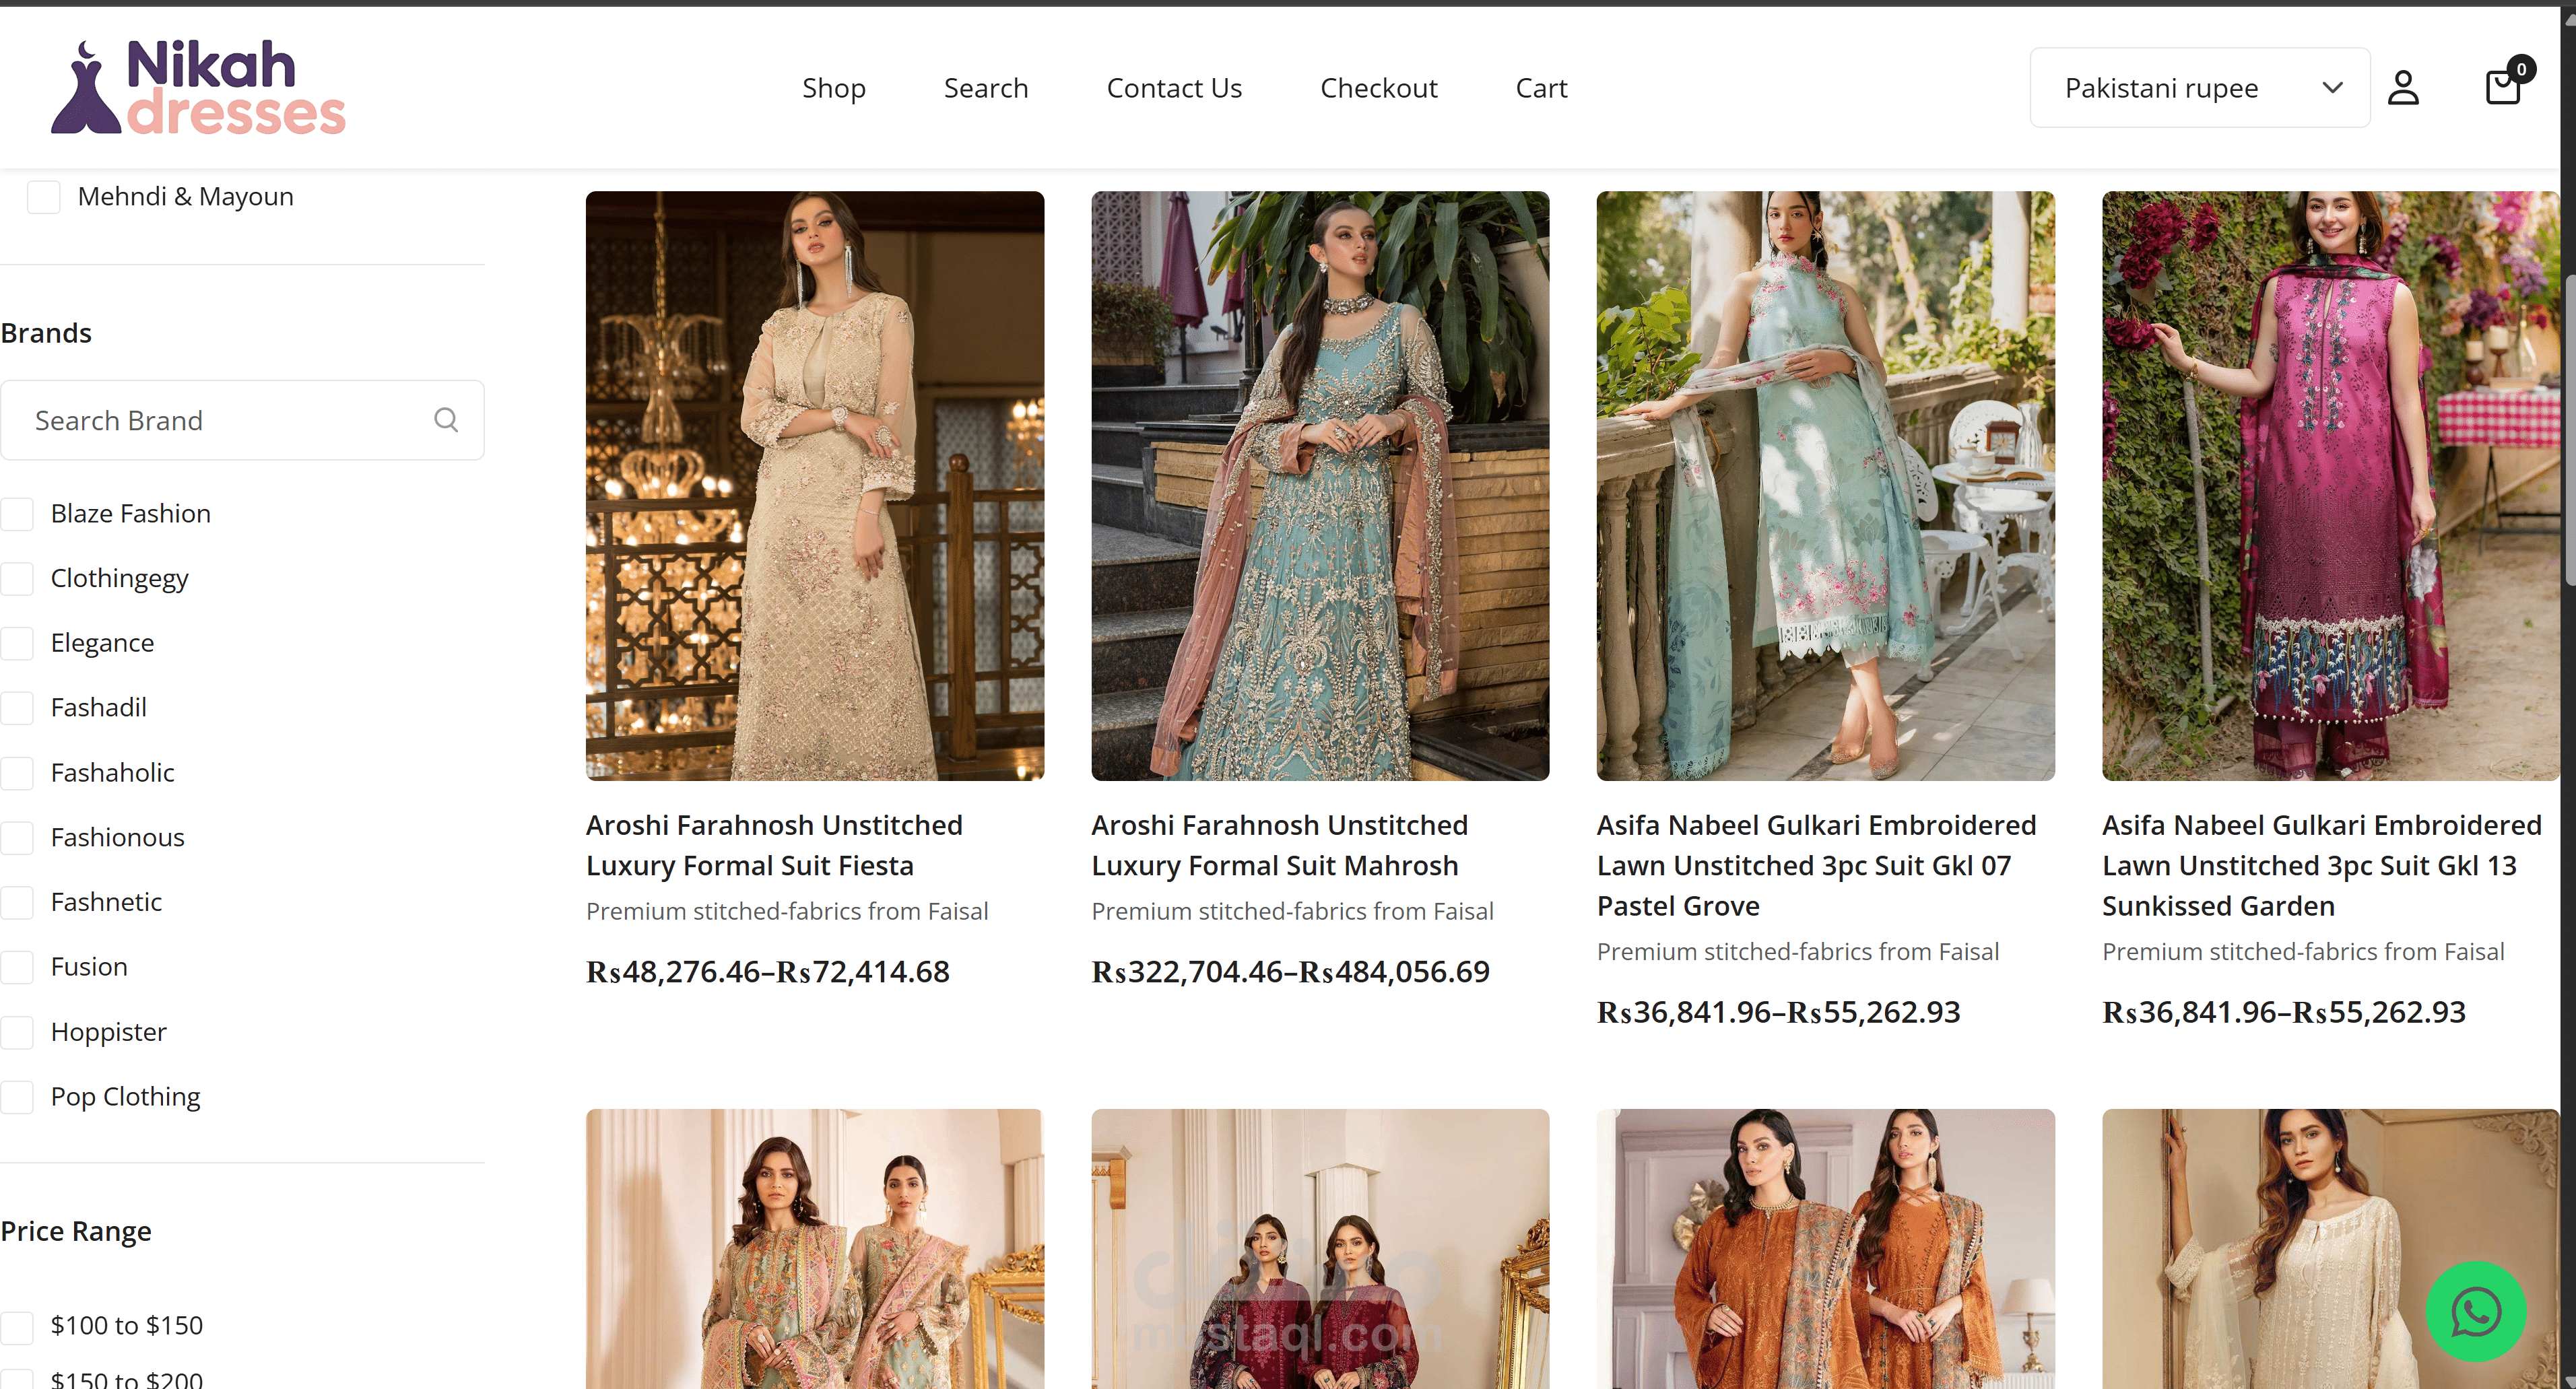Image resolution: width=2576 pixels, height=1389 pixels.
Task: Check the Fashionous brand filter
Action: pos(17,838)
